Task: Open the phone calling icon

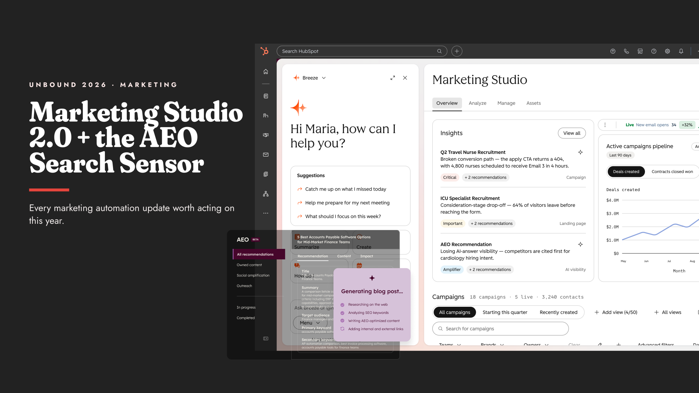Action: pyautogui.click(x=626, y=51)
